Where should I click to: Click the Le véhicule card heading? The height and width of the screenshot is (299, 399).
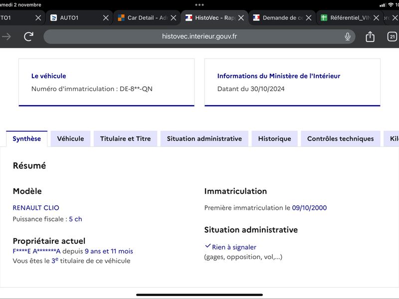click(48, 76)
